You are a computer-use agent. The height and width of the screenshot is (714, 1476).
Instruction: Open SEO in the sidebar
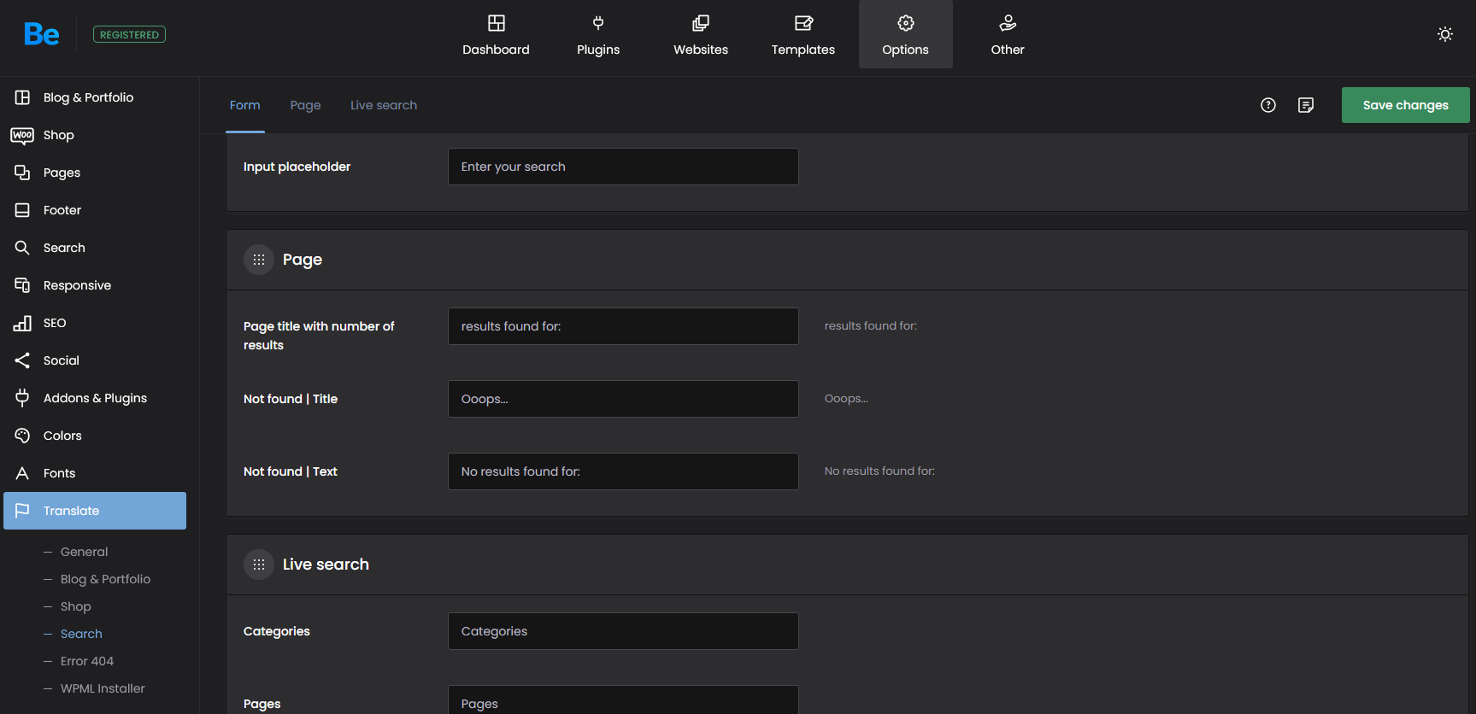click(x=93, y=323)
